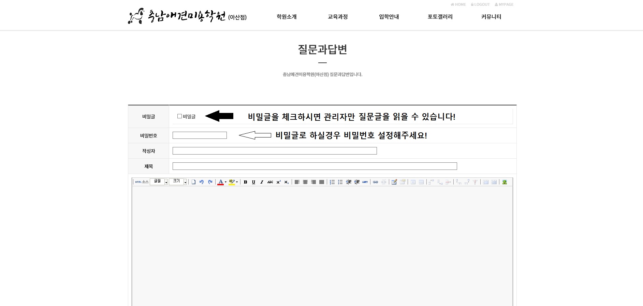Open the 커뮤니티 menu

[491, 17]
